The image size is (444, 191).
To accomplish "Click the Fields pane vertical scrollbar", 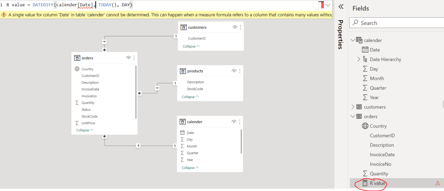I will coord(443,104).
